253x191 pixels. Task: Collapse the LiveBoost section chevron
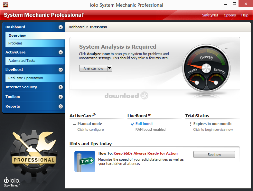[61, 70]
